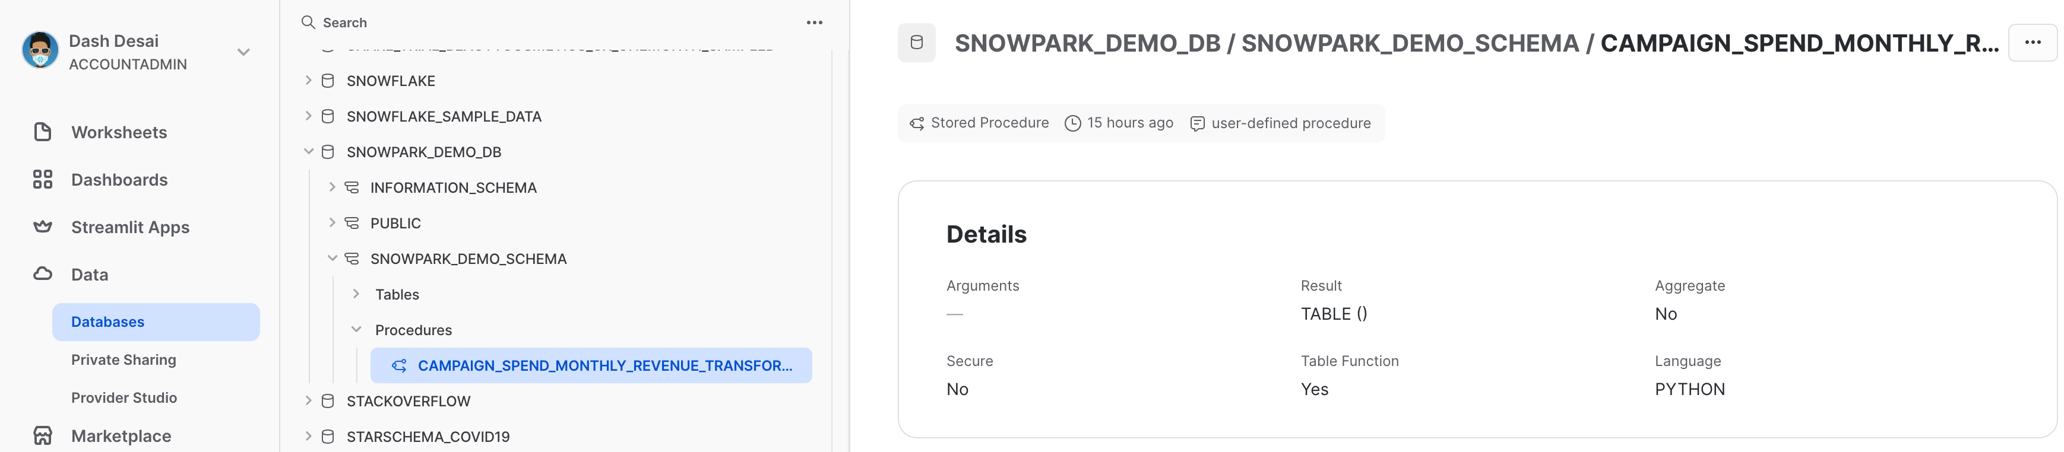Collapse the Procedures node

pos(356,329)
